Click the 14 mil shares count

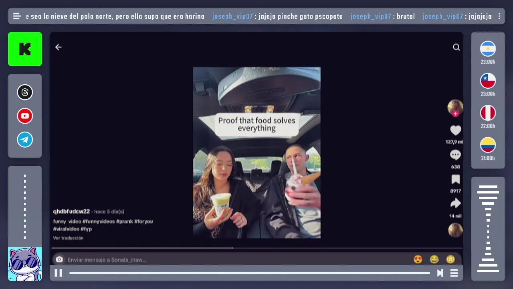[x=455, y=216]
